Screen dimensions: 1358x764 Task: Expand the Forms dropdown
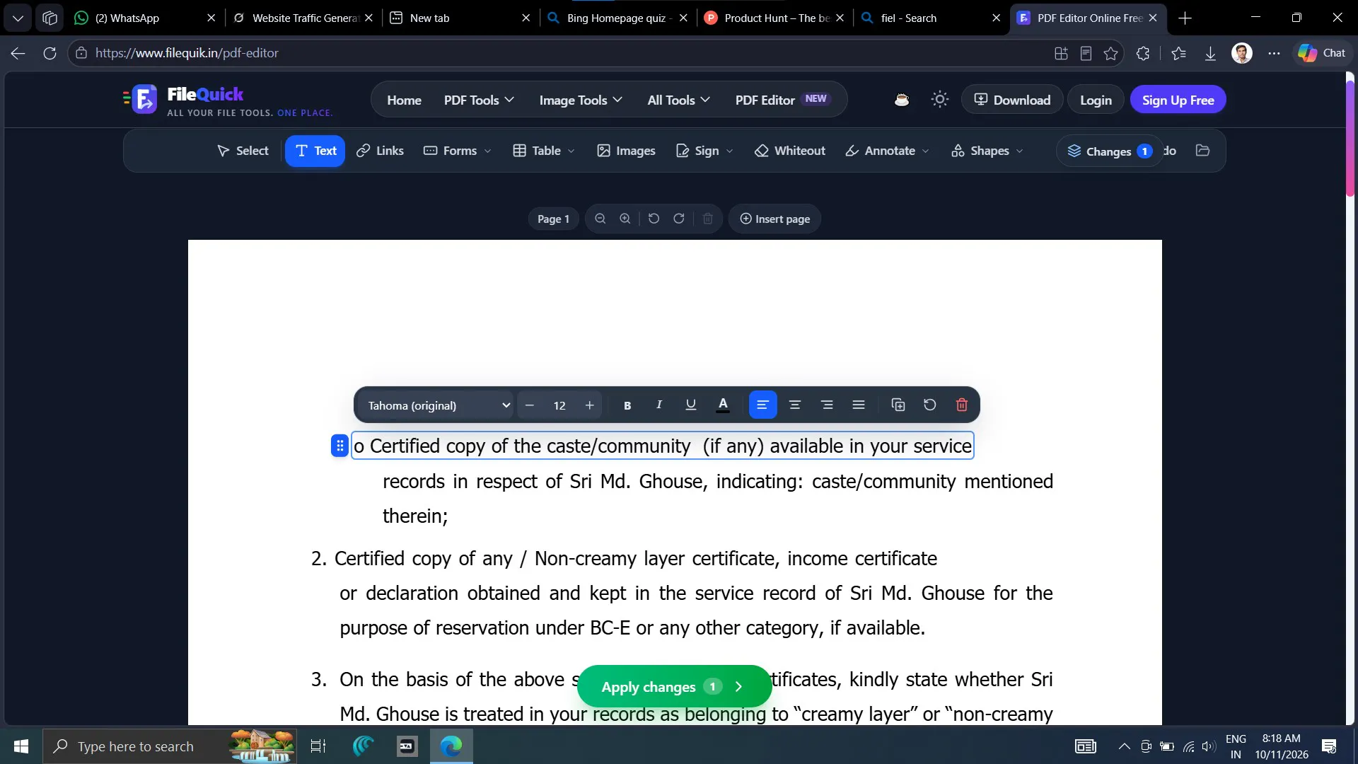(457, 151)
